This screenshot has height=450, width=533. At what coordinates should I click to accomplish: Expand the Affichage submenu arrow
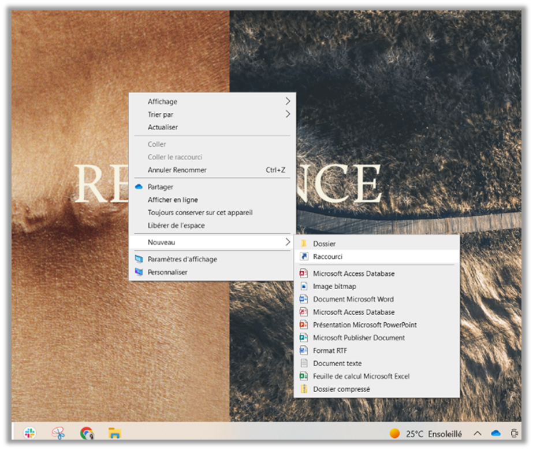pyautogui.click(x=288, y=101)
